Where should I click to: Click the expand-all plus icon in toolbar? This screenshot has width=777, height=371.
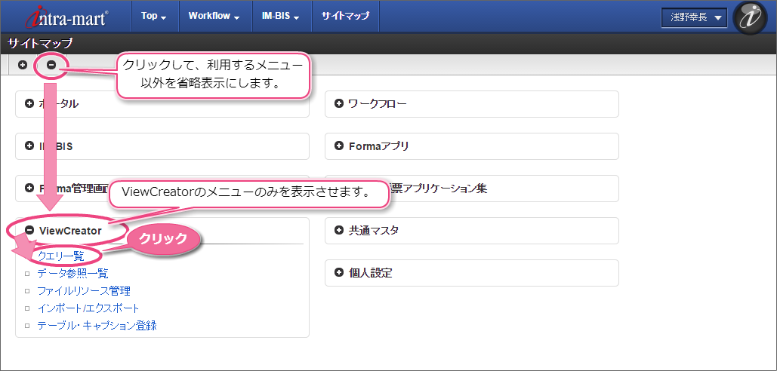click(x=23, y=65)
